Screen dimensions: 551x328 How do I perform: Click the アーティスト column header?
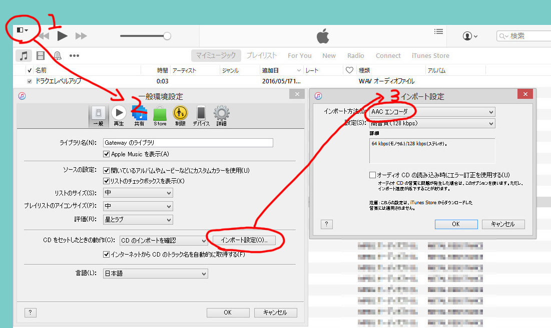pyautogui.click(x=184, y=70)
